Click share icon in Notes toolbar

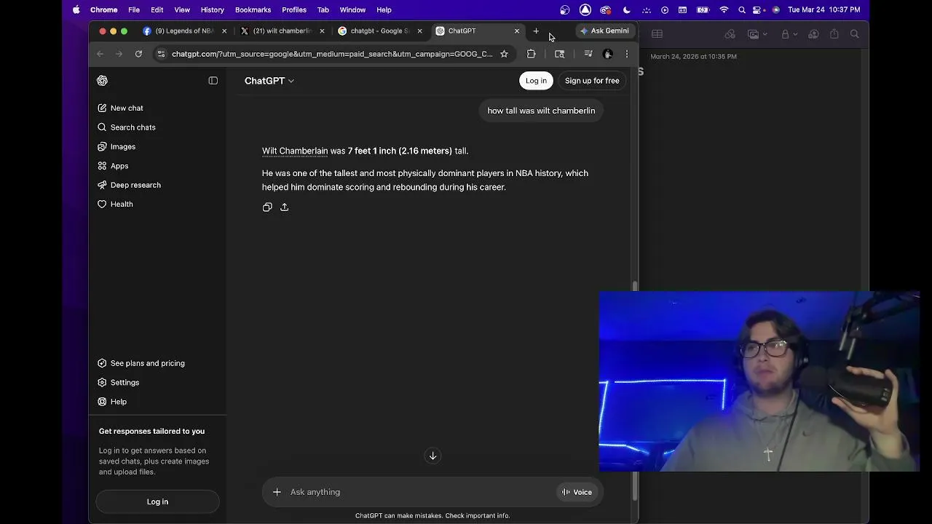tap(834, 34)
